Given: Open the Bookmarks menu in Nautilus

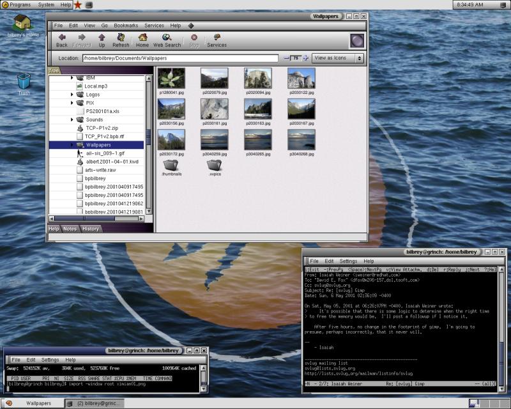Looking at the screenshot, I should [126, 26].
